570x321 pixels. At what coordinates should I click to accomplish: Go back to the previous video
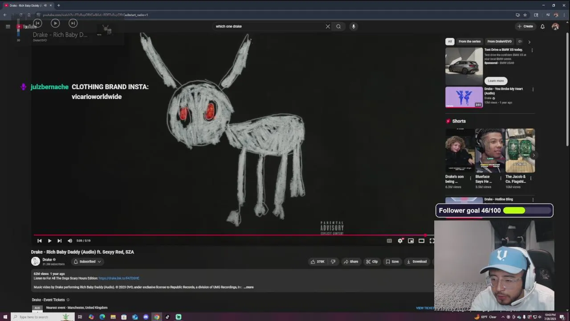[x=40, y=241]
